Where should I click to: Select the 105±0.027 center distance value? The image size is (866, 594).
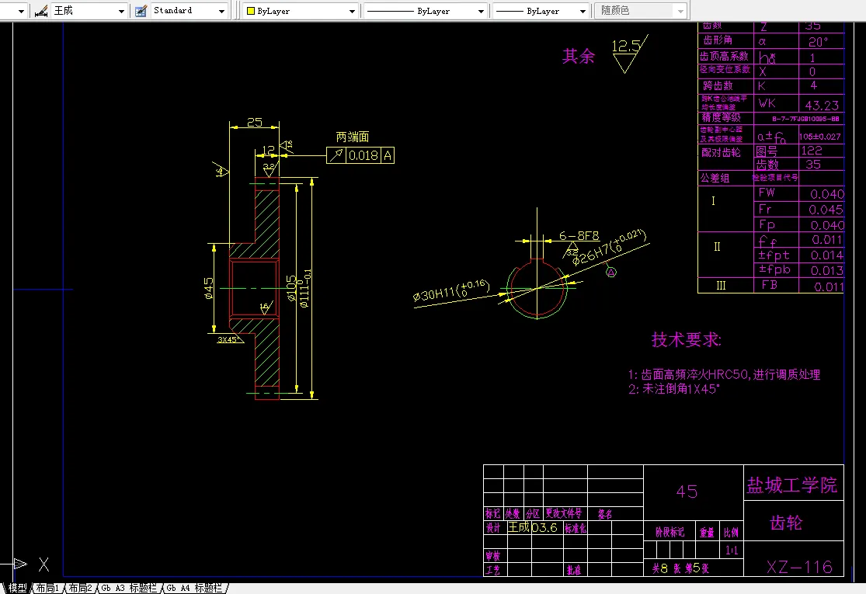coord(820,137)
